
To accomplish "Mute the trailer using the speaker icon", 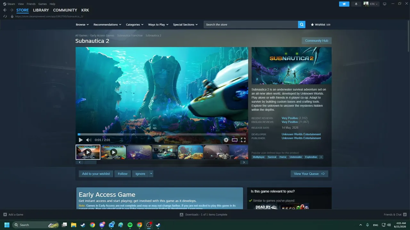I will [89, 140].
